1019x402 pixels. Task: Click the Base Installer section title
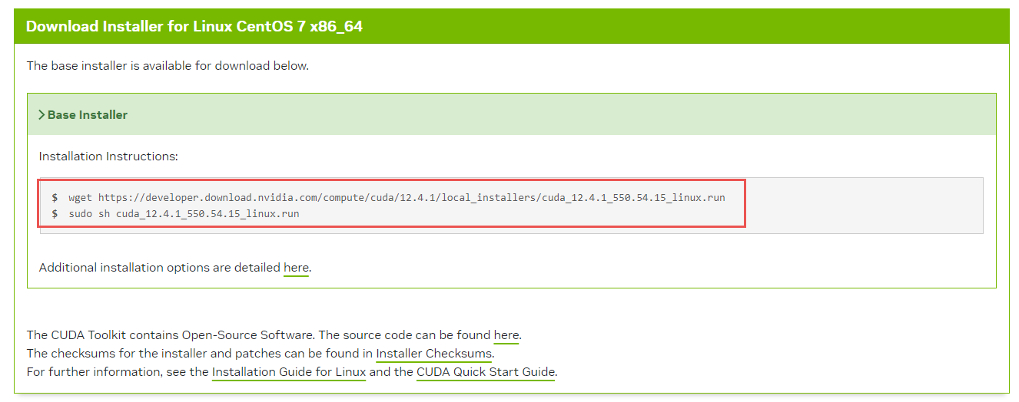(x=88, y=115)
